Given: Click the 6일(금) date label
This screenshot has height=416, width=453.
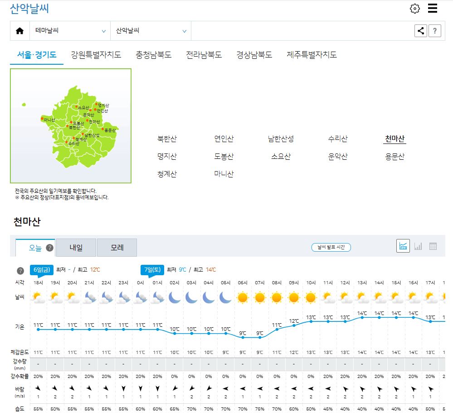Looking at the screenshot, I should [x=42, y=270].
